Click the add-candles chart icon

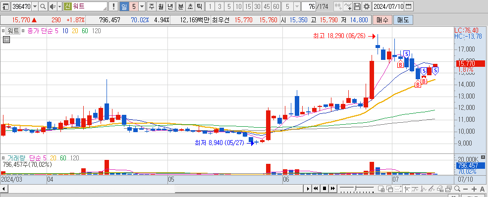click(x=338, y=6)
